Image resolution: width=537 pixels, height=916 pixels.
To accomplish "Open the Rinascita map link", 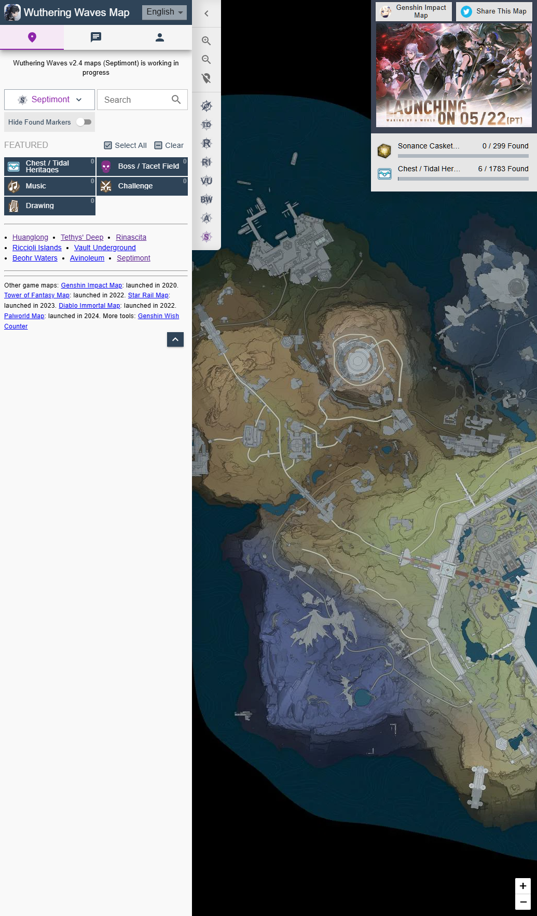I will (x=131, y=237).
